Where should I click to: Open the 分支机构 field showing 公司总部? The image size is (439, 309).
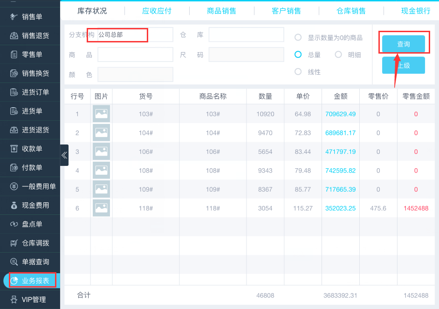coord(135,35)
